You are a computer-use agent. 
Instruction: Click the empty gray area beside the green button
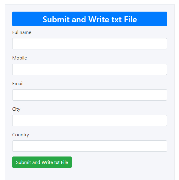(x=119, y=162)
